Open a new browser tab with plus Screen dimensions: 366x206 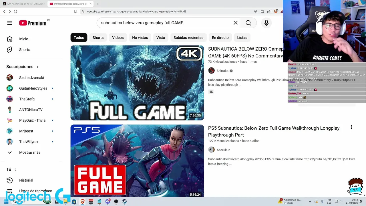[97, 4]
